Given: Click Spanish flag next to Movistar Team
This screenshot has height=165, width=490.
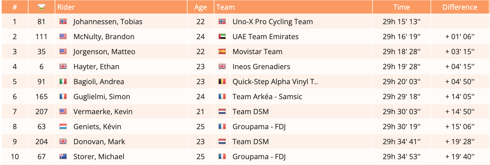Looking at the screenshot, I should click(222, 51).
